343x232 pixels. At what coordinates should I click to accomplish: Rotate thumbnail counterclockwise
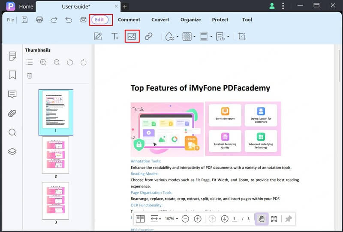(70, 62)
